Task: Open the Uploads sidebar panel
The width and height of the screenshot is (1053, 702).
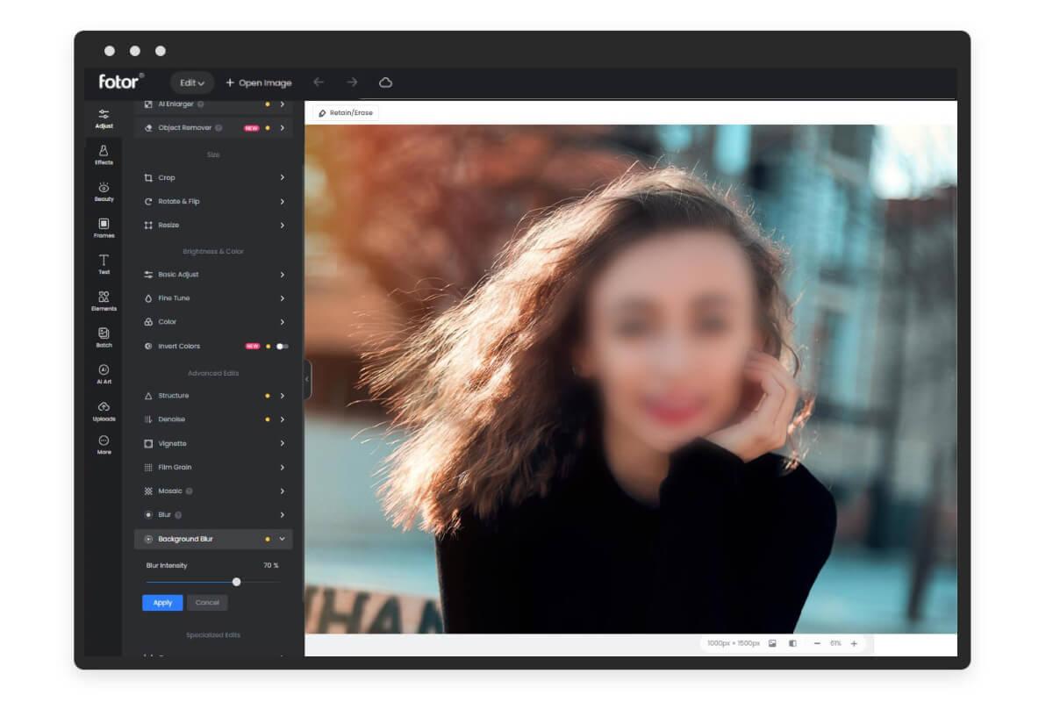Action: click(x=104, y=412)
